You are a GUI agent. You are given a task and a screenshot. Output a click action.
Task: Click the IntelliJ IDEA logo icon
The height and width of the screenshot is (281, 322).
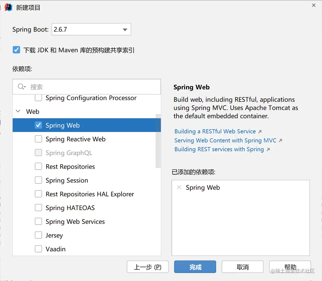pyautogui.click(x=8, y=7)
